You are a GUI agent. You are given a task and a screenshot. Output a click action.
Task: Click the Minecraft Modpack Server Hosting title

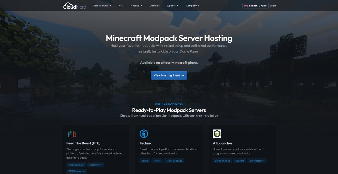coord(169,38)
